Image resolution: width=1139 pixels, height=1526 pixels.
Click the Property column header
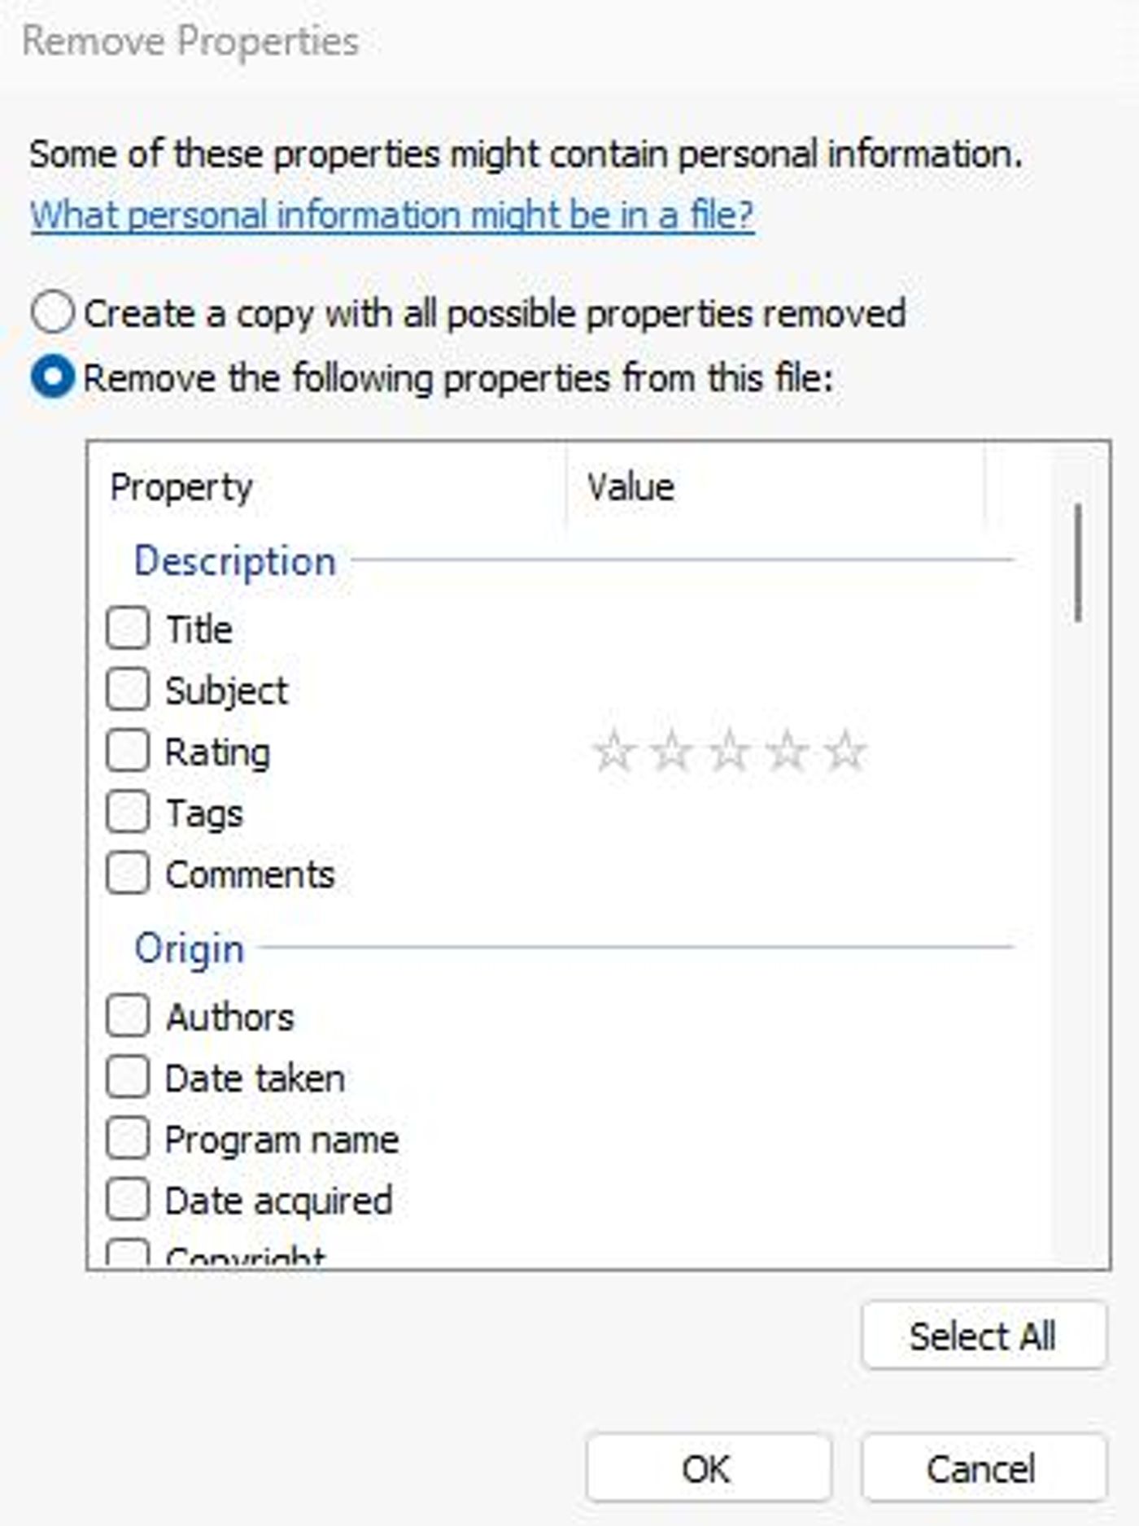[x=328, y=487]
